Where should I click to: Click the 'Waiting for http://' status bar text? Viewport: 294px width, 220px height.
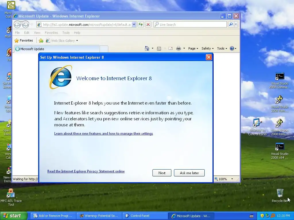click(x=25, y=179)
